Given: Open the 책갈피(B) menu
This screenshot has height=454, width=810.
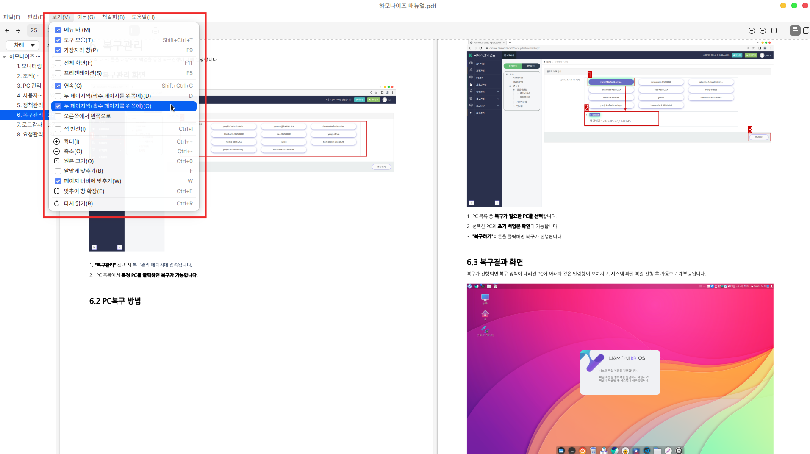Looking at the screenshot, I should (113, 17).
